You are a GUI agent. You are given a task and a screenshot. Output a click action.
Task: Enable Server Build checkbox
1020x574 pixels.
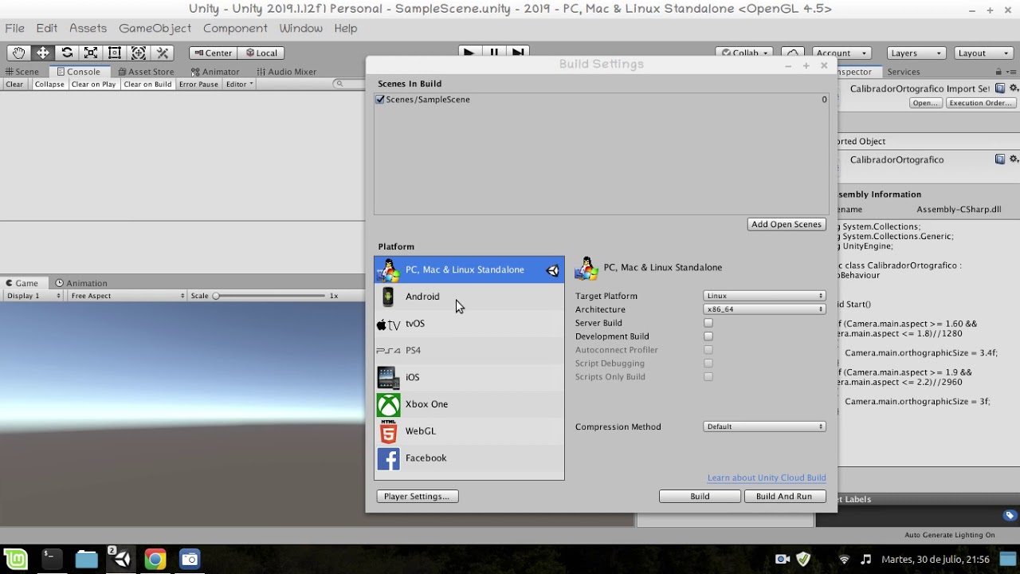pyautogui.click(x=708, y=323)
